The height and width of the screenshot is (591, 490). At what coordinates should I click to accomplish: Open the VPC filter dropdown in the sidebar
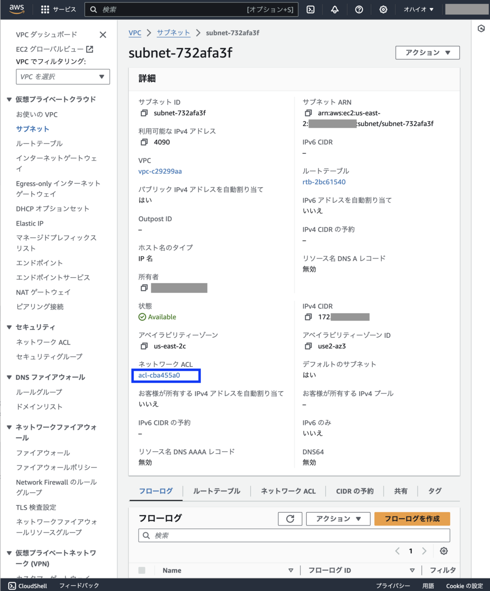63,76
